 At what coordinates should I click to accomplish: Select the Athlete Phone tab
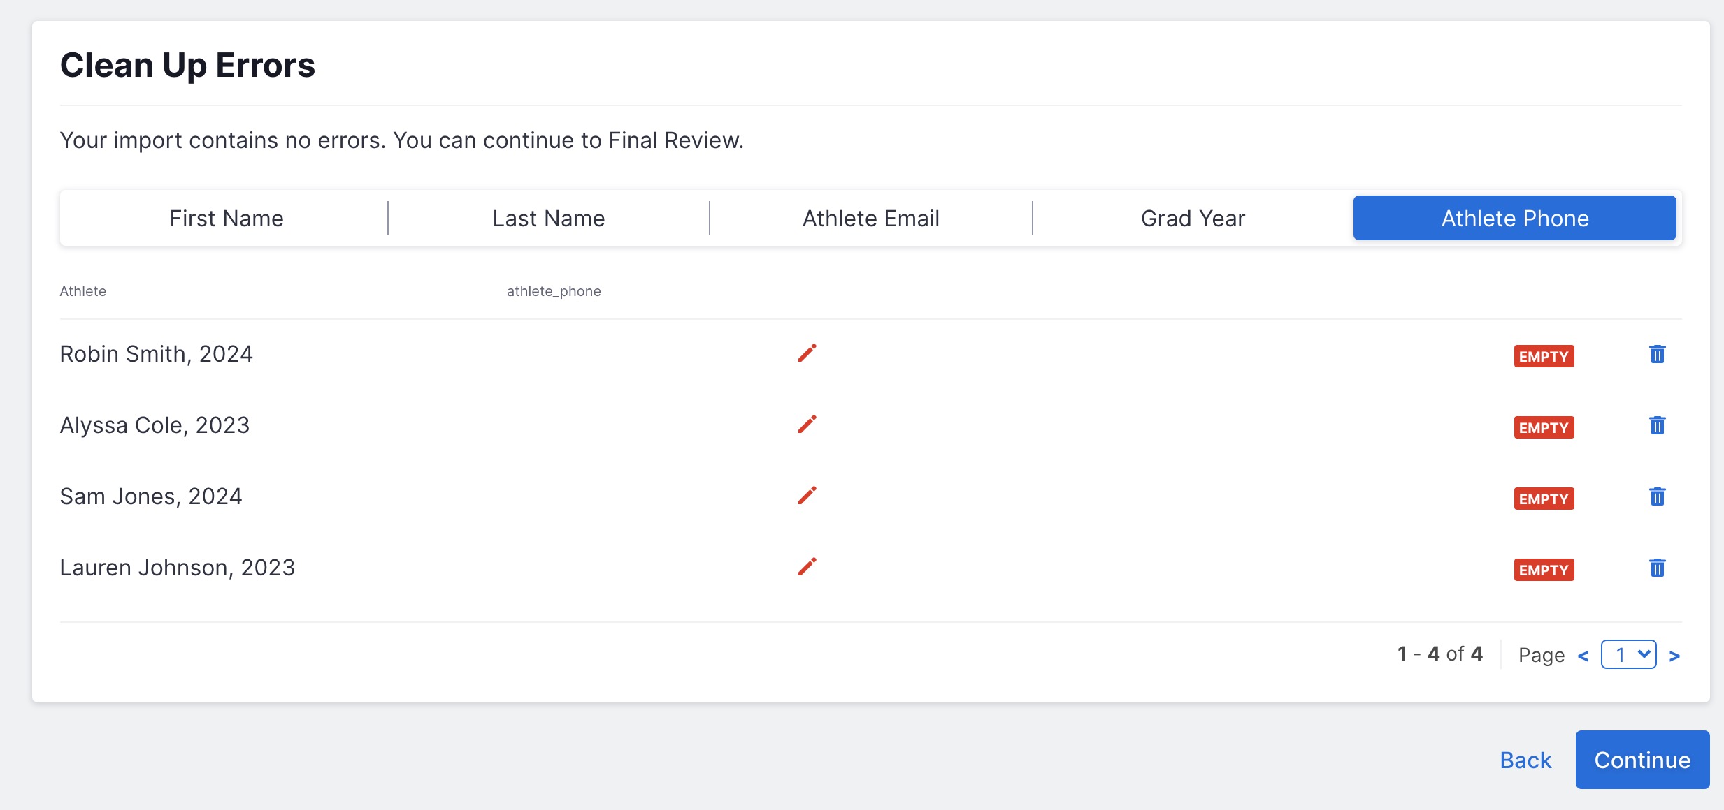click(1515, 219)
